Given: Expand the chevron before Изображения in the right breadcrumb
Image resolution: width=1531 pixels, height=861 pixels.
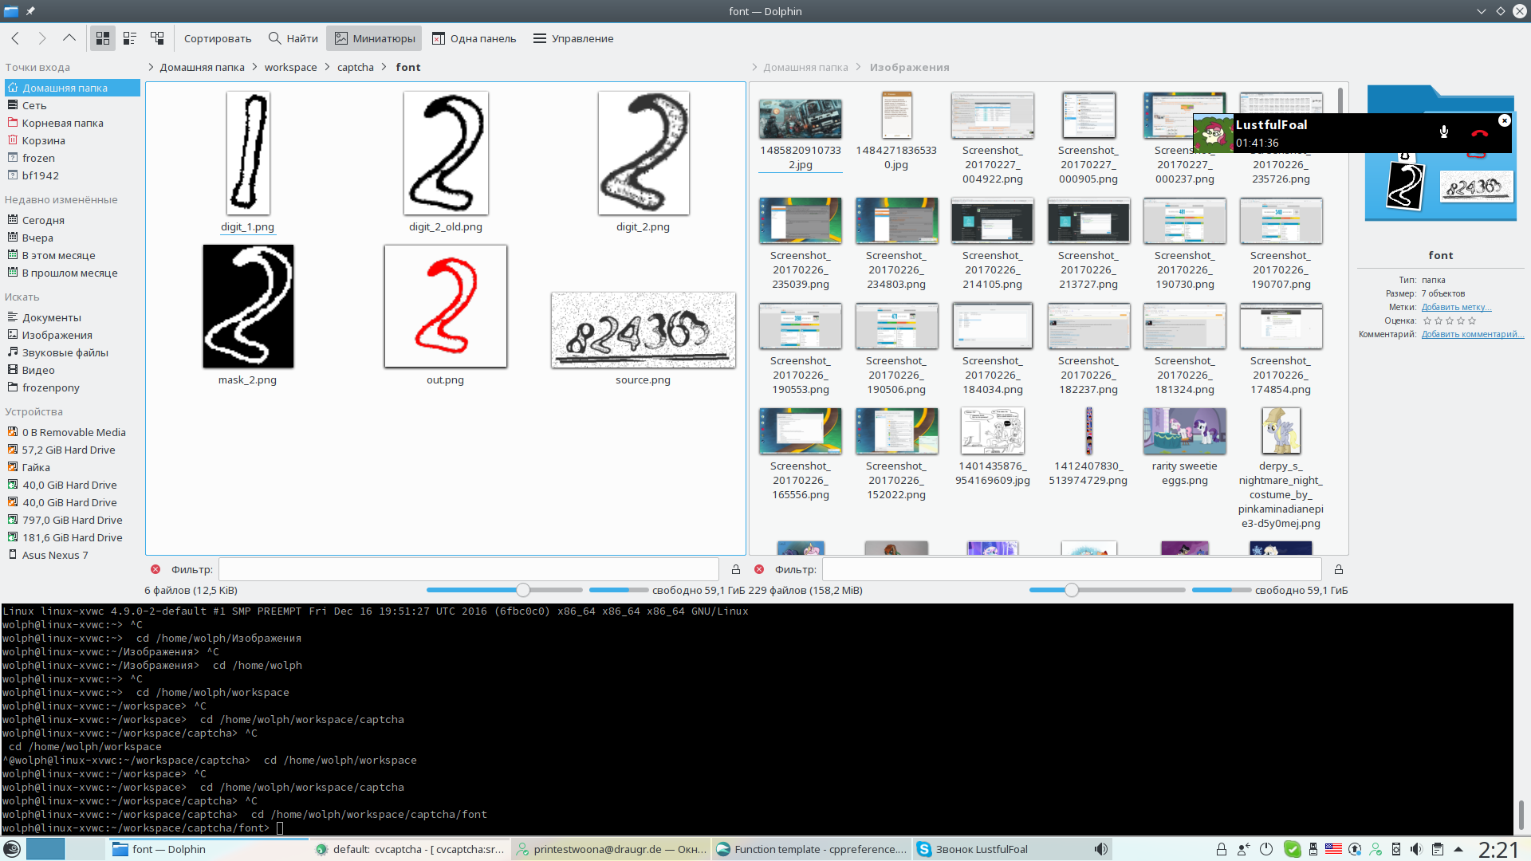Looking at the screenshot, I should point(859,67).
